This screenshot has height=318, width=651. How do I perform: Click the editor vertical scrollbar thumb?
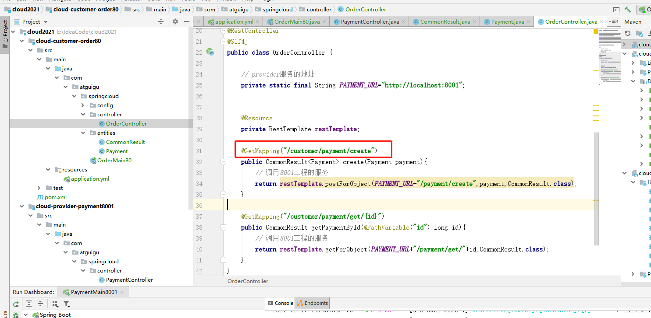coord(596,188)
